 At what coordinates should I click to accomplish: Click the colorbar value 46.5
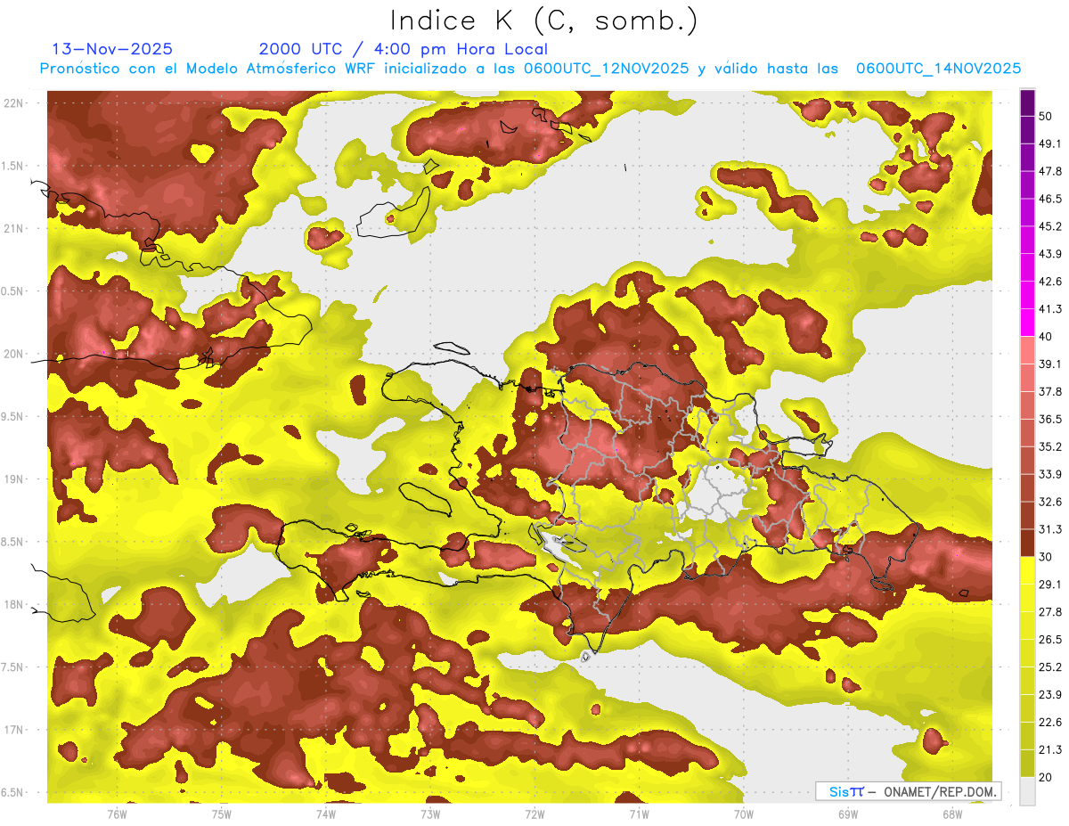[1050, 199]
